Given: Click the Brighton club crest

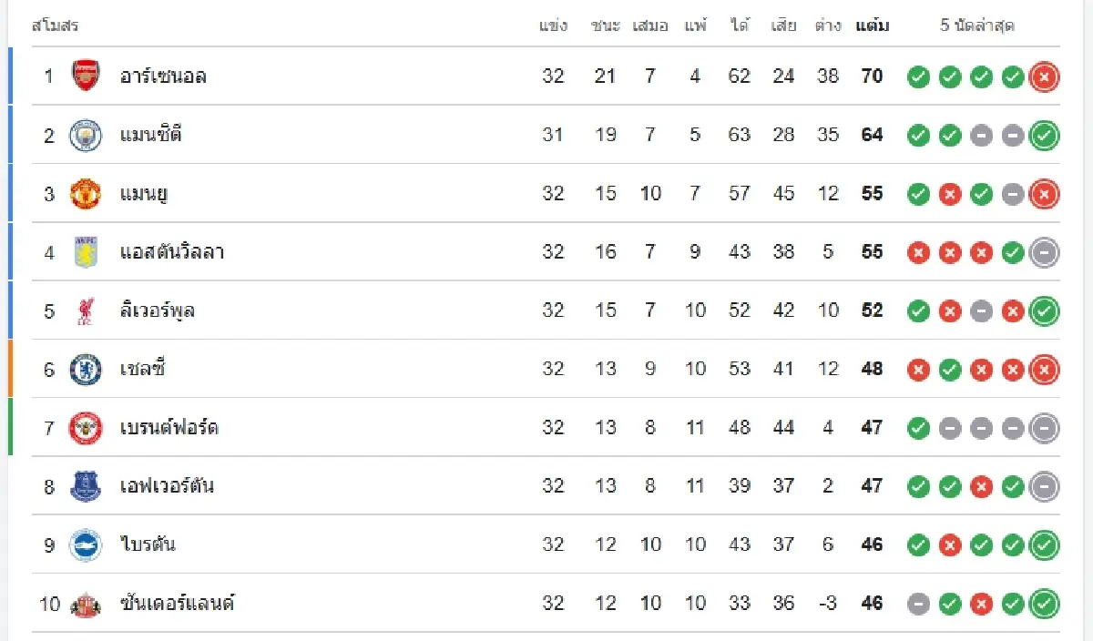Looking at the screenshot, I should pyautogui.click(x=86, y=545).
